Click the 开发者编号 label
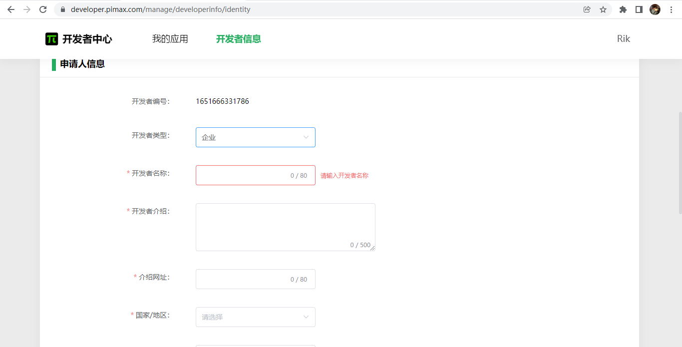Viewport: 682px width, 347px height. tap(151, 101)
